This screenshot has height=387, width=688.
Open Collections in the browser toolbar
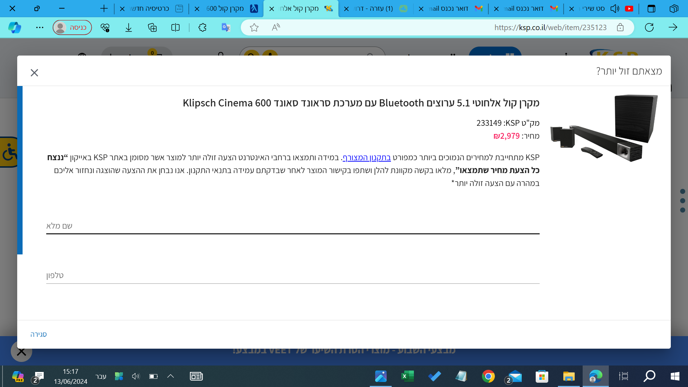coord(152,27)
